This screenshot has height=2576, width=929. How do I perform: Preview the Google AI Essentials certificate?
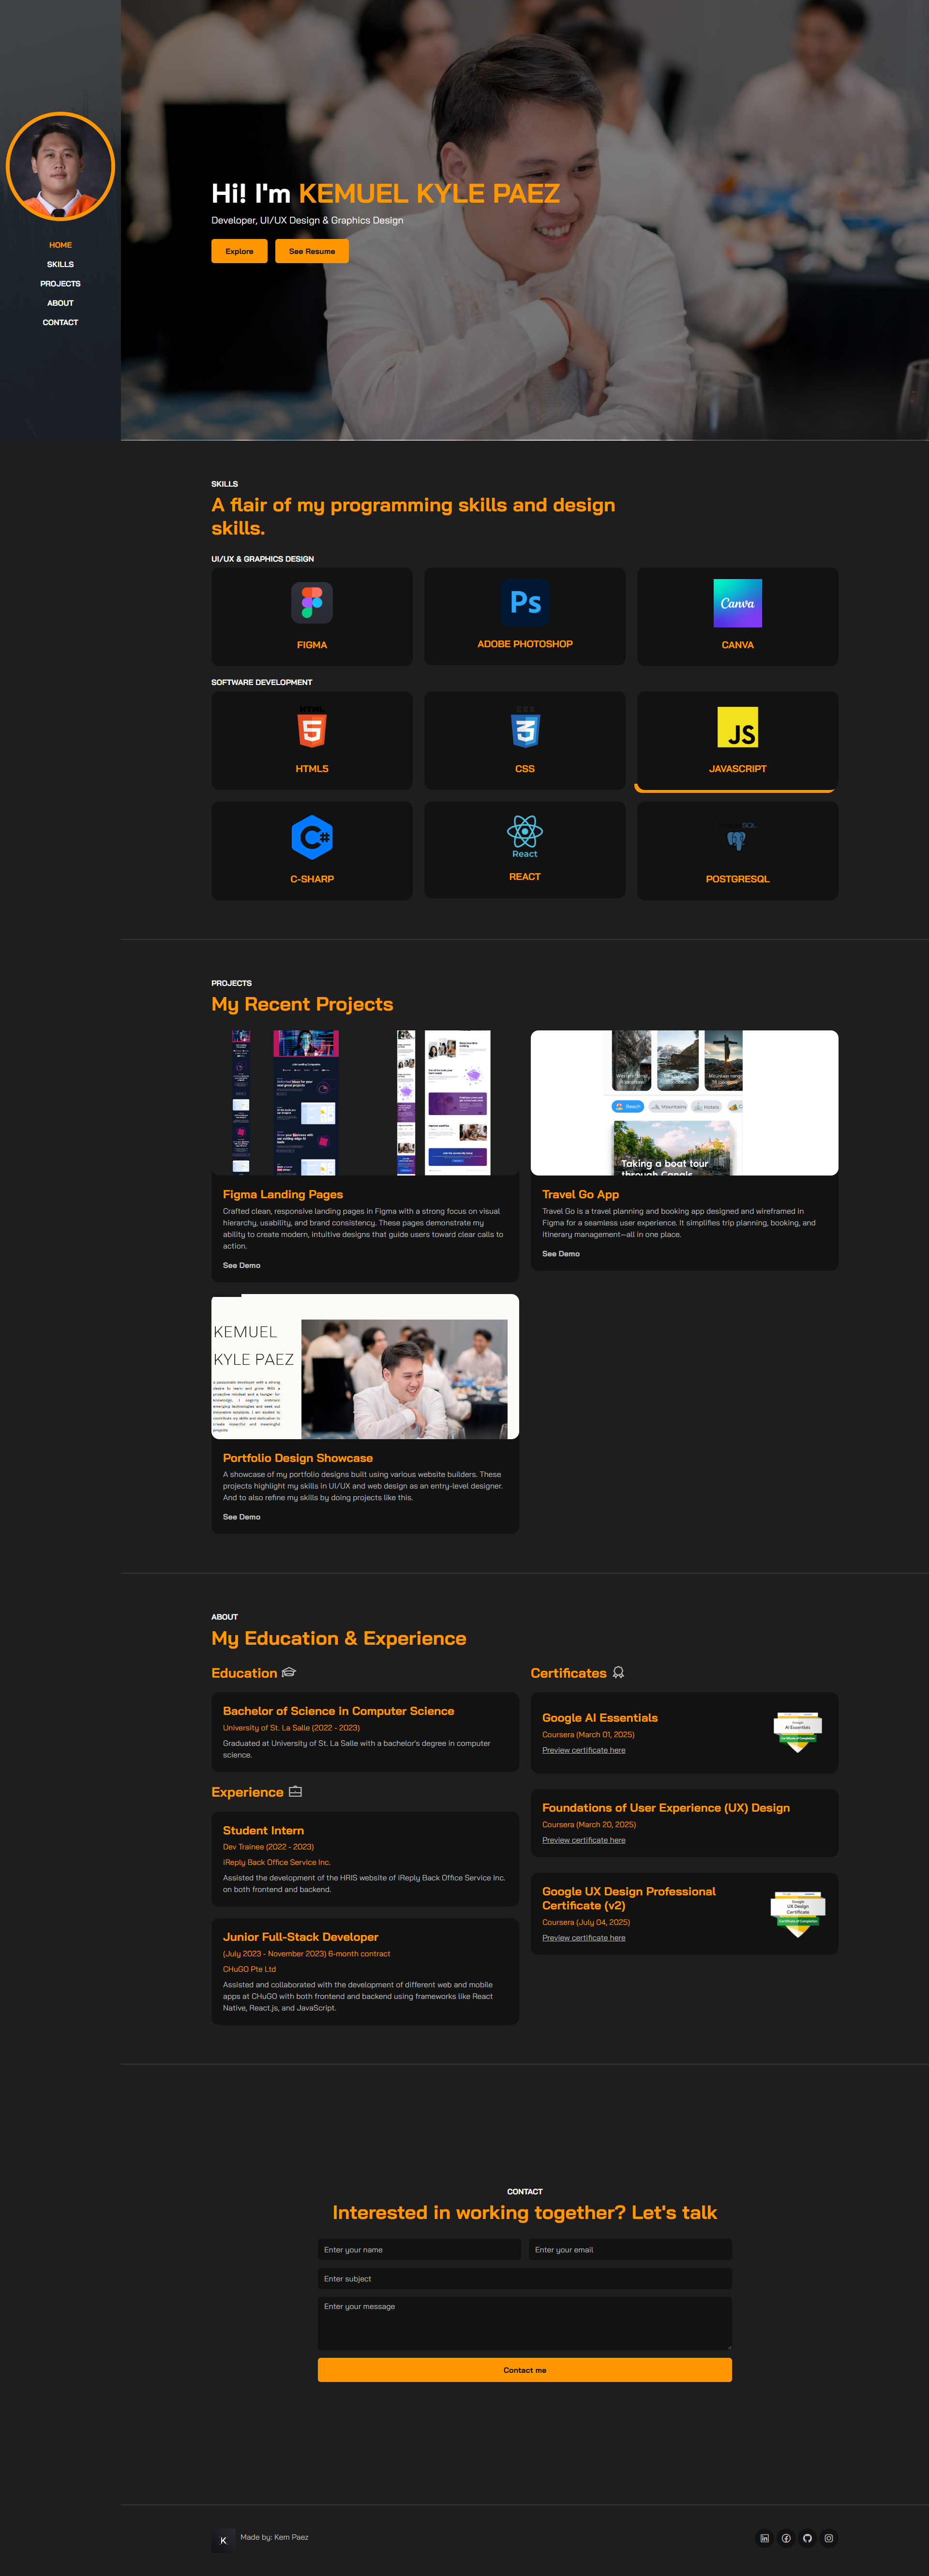pyautogui.click(x=584, y=1750)
